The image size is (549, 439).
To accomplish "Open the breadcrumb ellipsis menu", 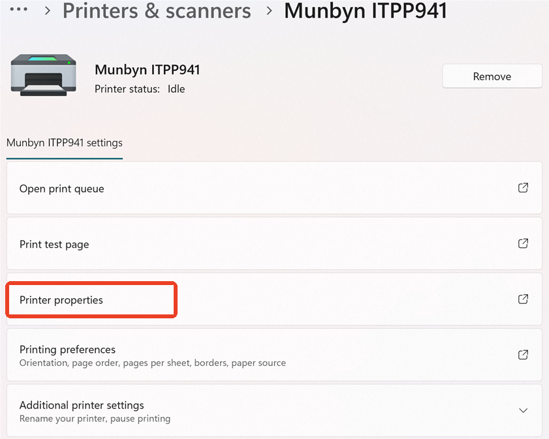I will 18,10.
